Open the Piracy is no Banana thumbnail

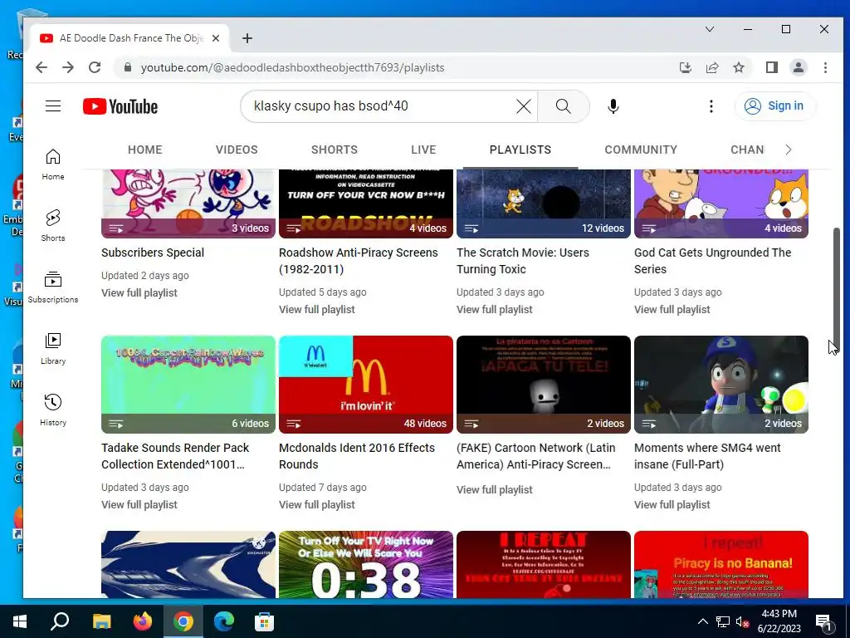[721, 564]
